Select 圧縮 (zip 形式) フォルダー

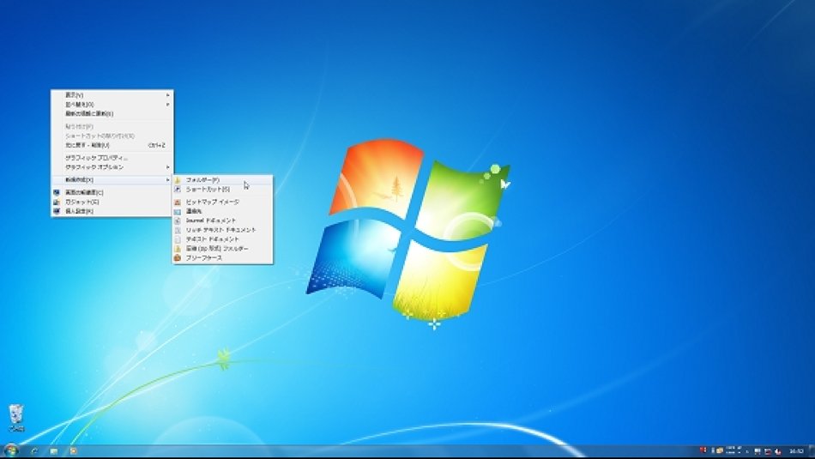[222, 249]
